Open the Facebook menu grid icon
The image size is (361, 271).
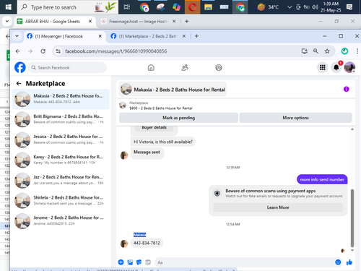(x=323, y=67)
